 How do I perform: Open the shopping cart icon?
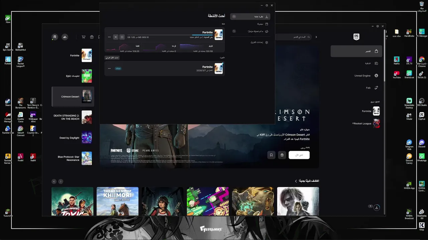(x=83, y=37)
